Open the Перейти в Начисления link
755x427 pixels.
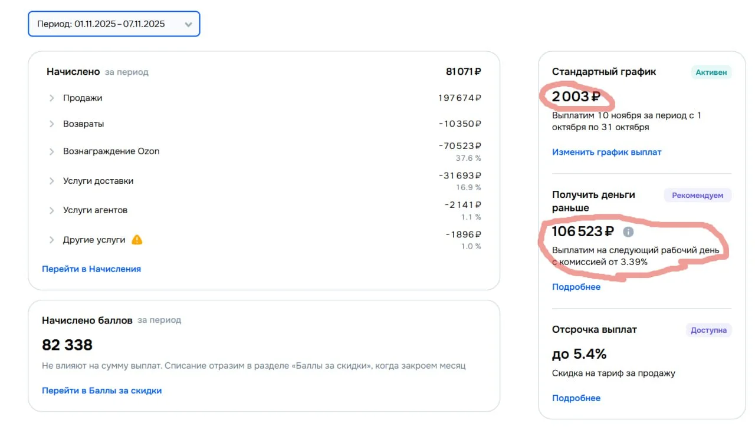coord(91,269)
